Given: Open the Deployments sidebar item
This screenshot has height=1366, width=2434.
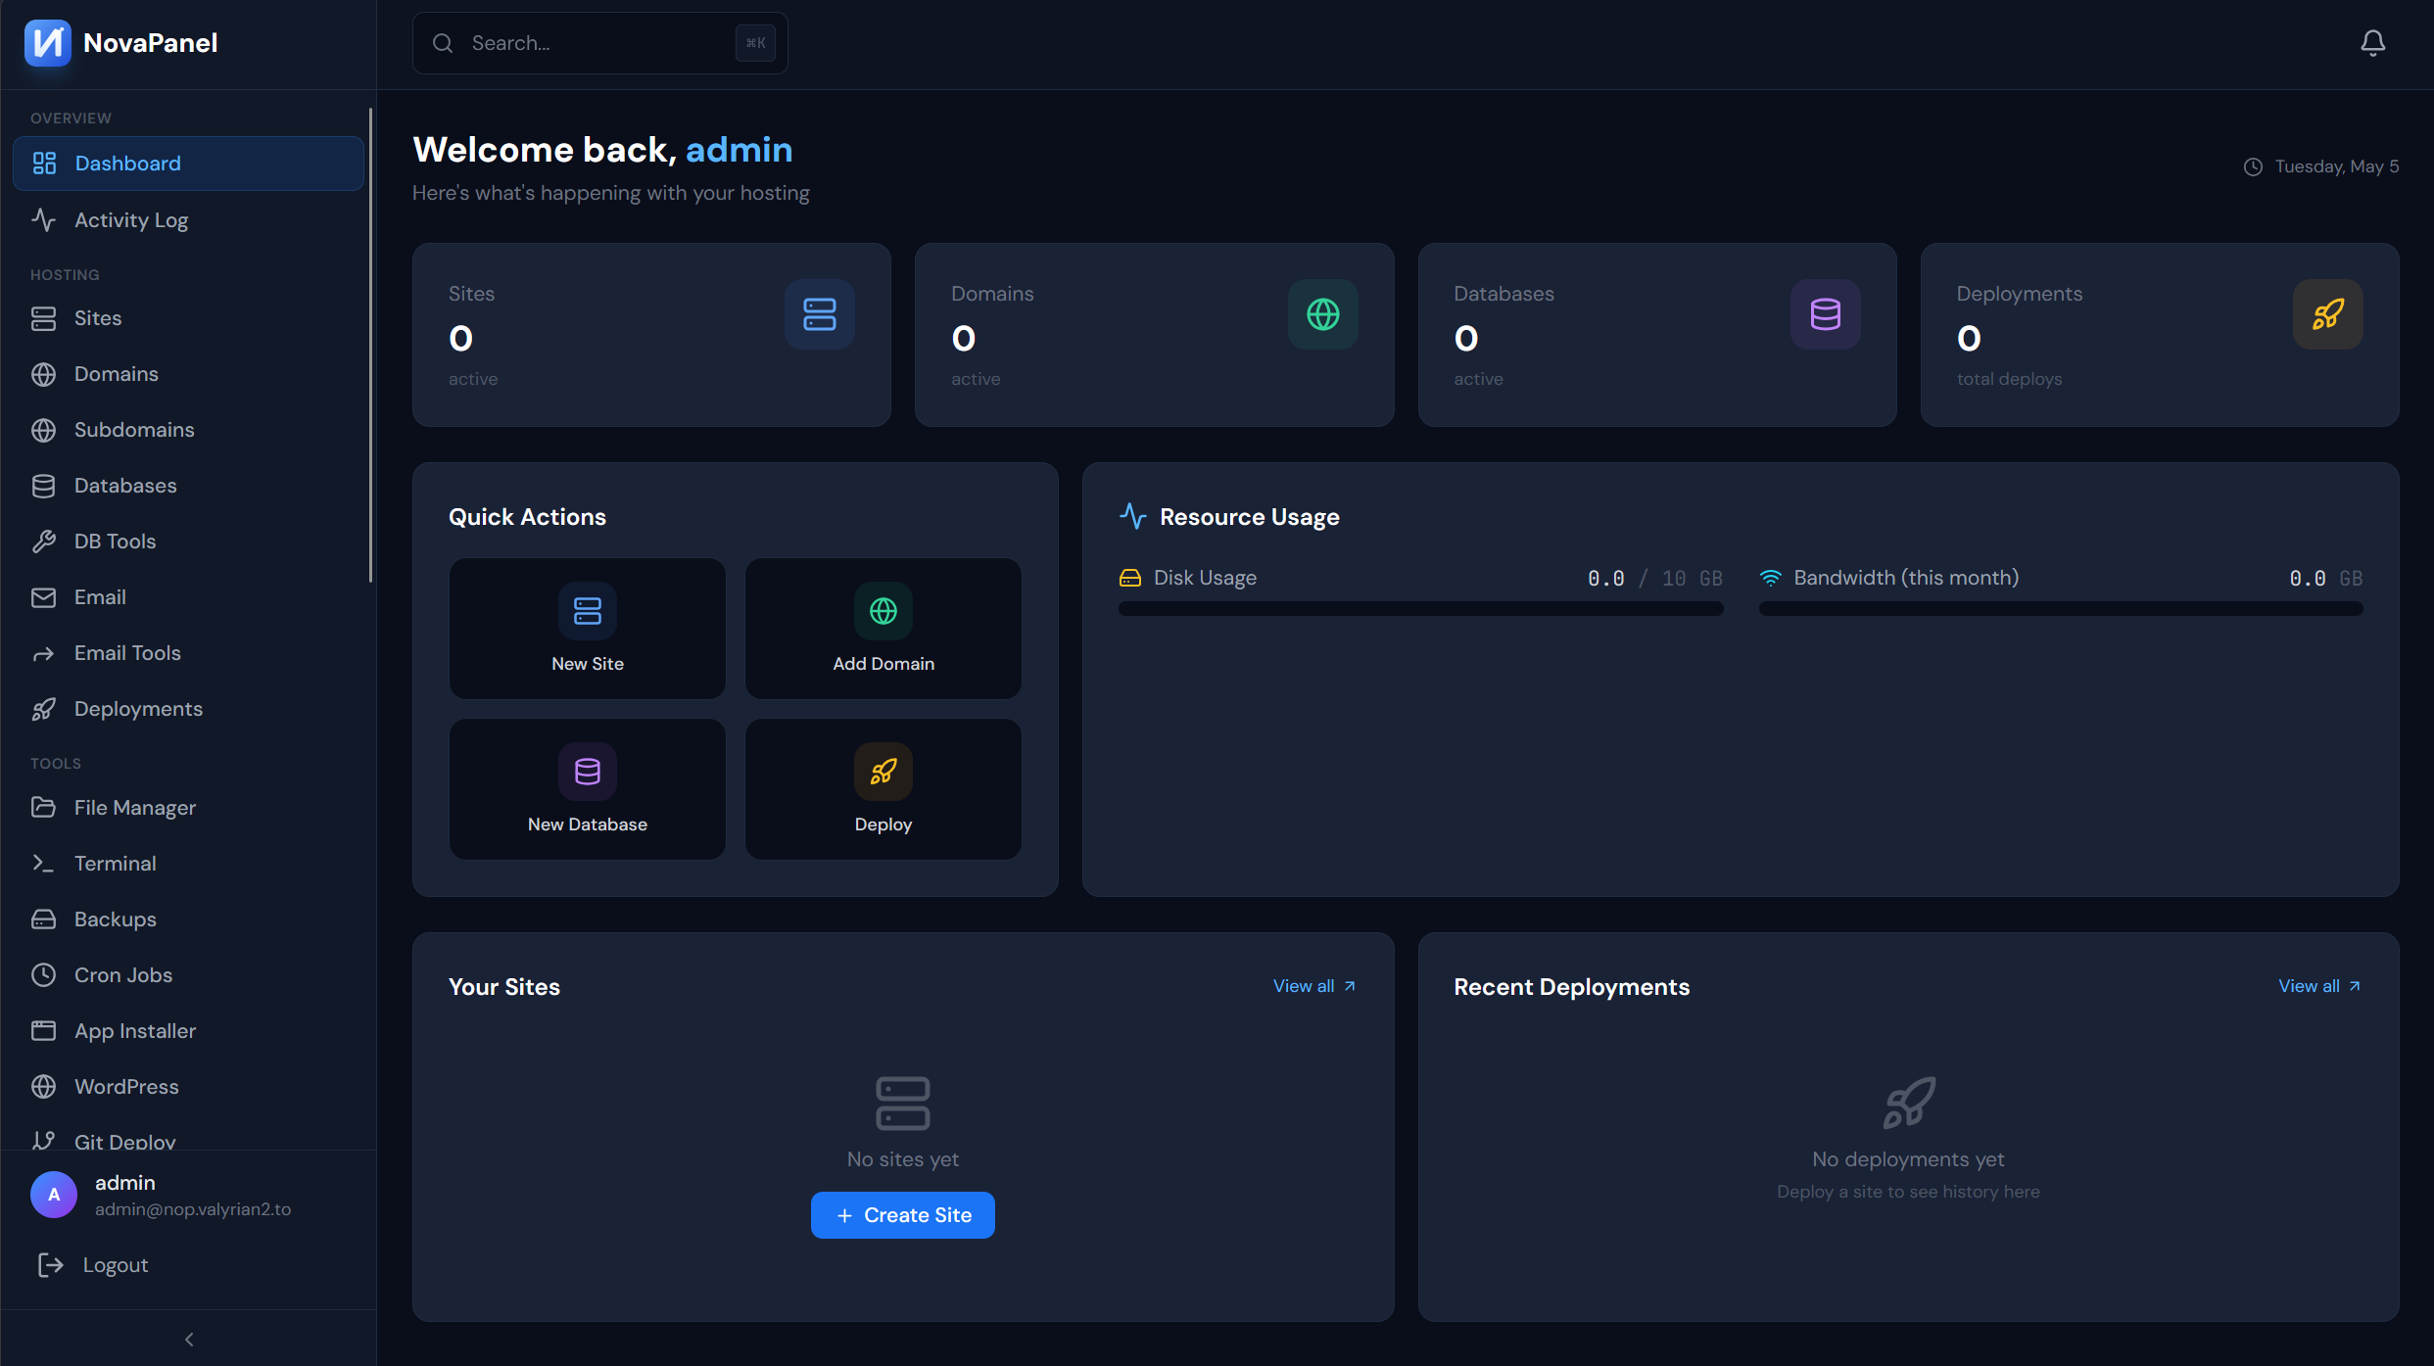Looking at the screenshot, I should 188,709.
